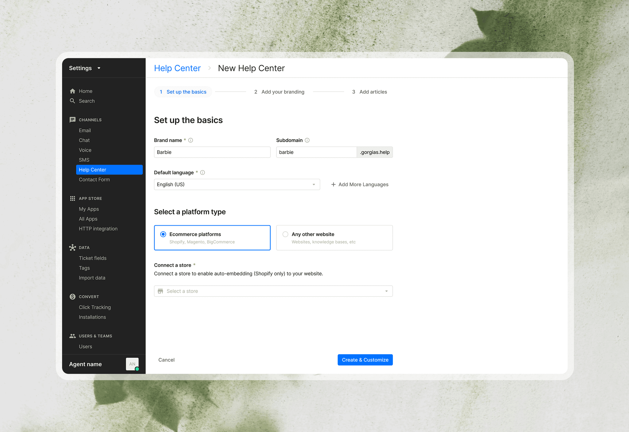Click the Convert dollar icon
This screenshot has width=629, height=432.
tap(72, 297)
